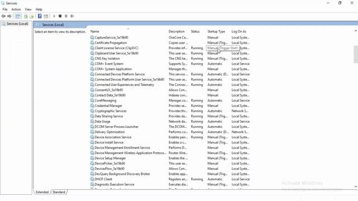Open the File menu
The height and width of the screenshot is (201, 358).
click(5, 9)
